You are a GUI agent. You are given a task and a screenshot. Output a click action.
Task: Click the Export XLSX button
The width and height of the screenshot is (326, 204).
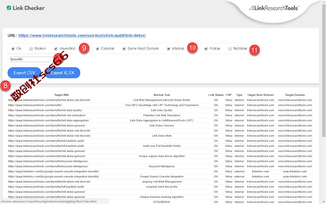click(62, 72)
